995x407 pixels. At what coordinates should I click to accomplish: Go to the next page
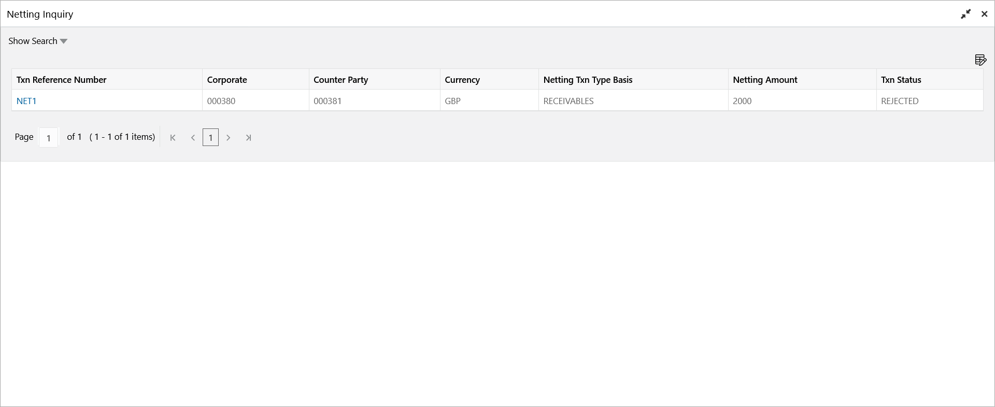tap(228, 138)
